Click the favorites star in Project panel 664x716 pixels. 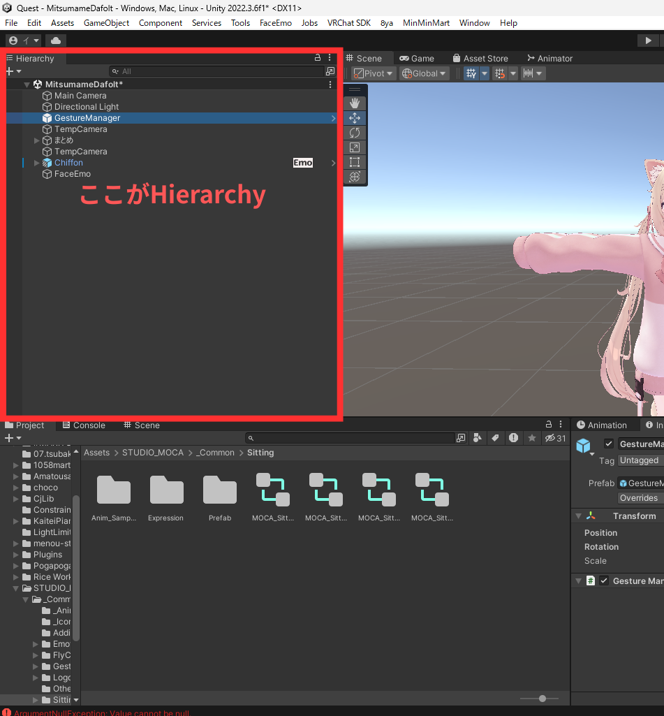[532, 438]
